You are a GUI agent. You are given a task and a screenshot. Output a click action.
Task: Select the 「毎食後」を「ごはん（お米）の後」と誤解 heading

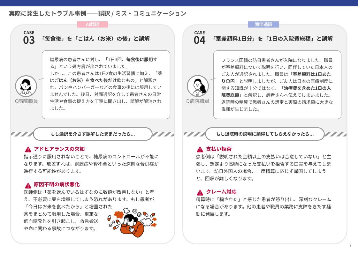click(x=95, y=39)
